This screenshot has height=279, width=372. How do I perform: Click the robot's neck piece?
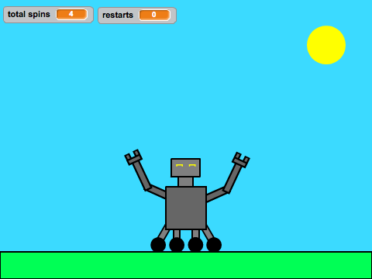[185, 181]
